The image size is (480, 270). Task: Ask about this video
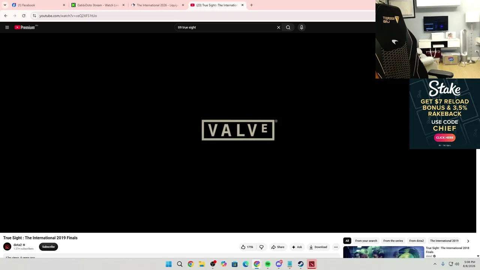click(x=297, y=247)
